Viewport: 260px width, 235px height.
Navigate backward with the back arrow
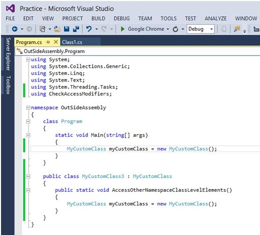(15, 29)
